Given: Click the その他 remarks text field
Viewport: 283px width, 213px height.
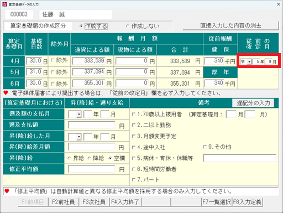Looking at the screenshot, I should 240,158.
